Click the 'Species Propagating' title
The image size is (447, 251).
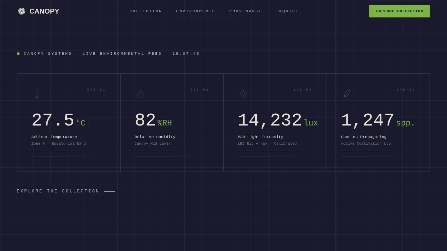[x=364, y=137]
